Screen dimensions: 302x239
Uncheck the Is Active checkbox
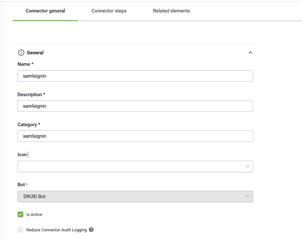point(20,214)
